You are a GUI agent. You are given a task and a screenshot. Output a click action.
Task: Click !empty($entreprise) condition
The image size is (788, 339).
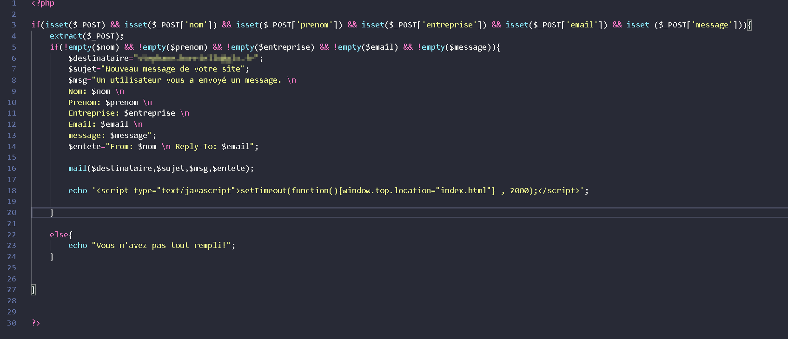[x=271, y=47]
